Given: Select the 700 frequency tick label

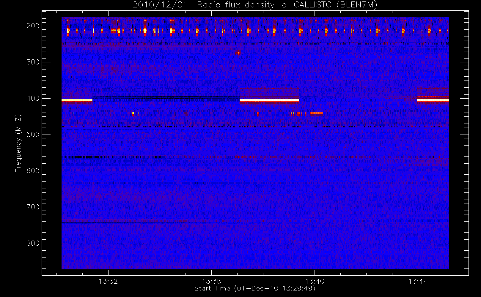Looking at the screenshot, I should [33, 207].
